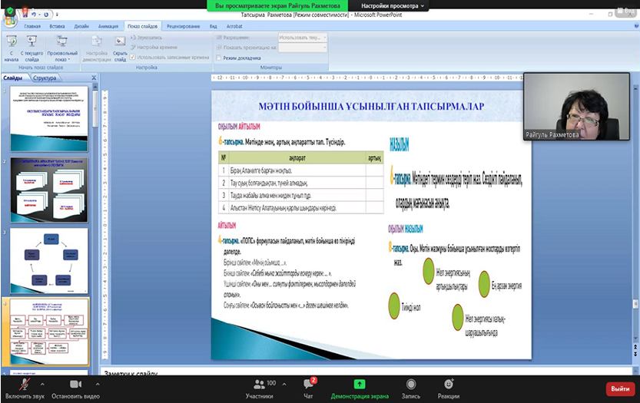Screen dimensions: 640x403
Task: Enable the Режим докладчика checkbox
Action: [x=219, y=58]
